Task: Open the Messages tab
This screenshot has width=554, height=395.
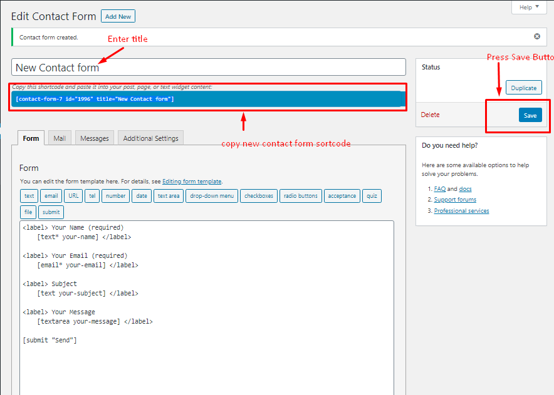Action: 95,138
